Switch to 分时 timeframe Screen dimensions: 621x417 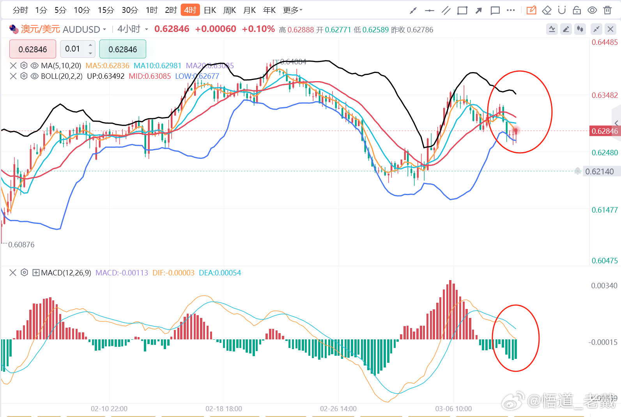tap(20, 10)
